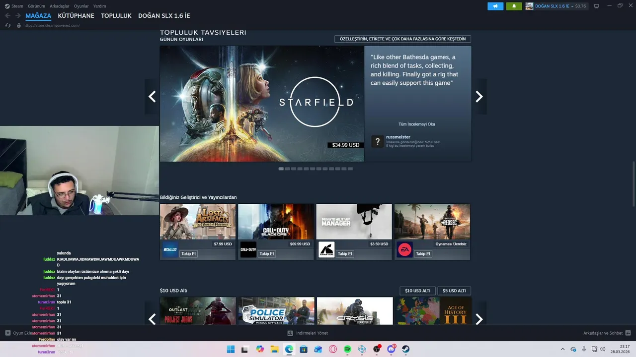Screen dimensions: 636x357
Task: Open Discord from the taskbar
Action: coord(391,349)
